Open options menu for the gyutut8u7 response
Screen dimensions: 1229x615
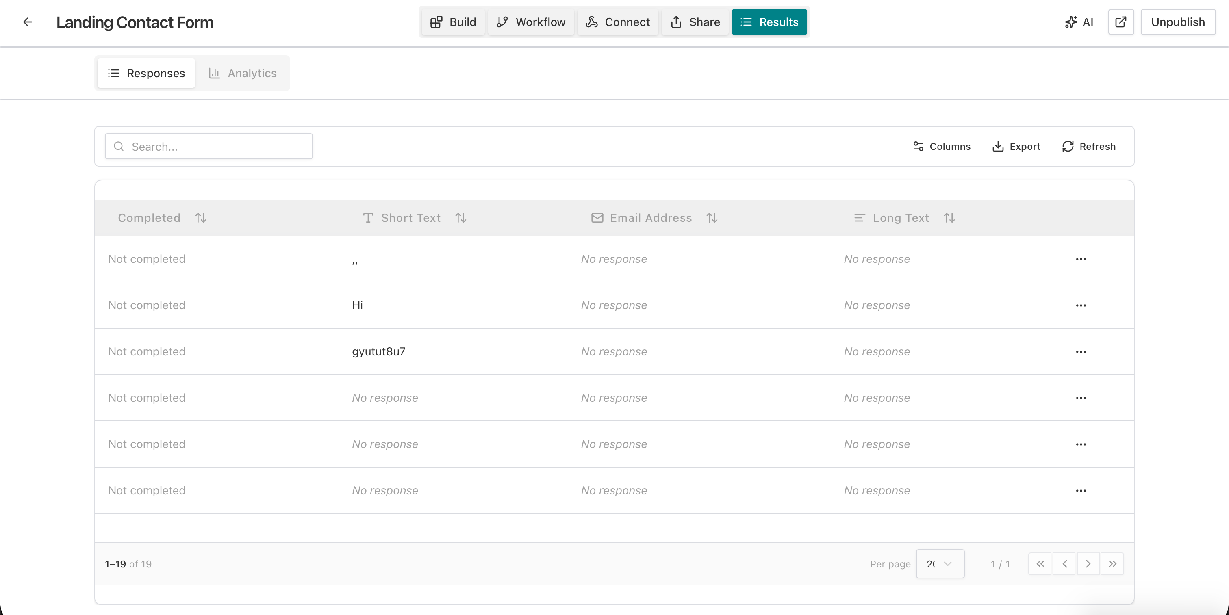(x=1081, y=352)
